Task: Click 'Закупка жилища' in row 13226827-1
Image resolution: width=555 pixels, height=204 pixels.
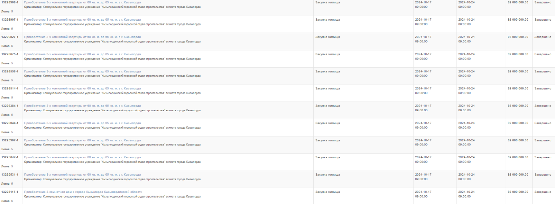Action: pyautogui.click(x=328, y=37)
